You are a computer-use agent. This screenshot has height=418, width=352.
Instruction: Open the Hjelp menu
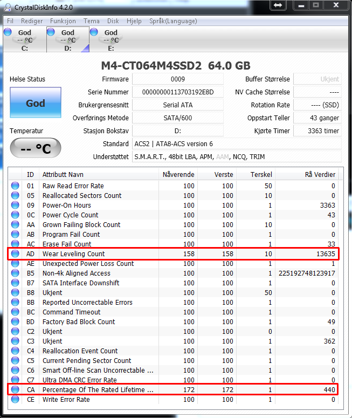pos(134,21)
